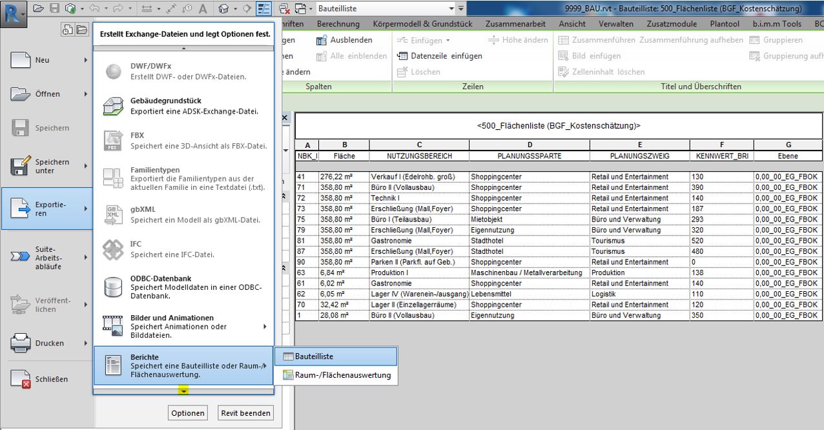Click the Drucken printer icon
The image size is (824, 430).
pyautogui.click(x=21, y=343)
